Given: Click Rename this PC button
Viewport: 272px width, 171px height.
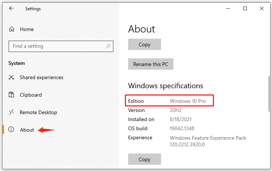Looking at the screenshot, I should pyautogui.click(x=151, y=64).
